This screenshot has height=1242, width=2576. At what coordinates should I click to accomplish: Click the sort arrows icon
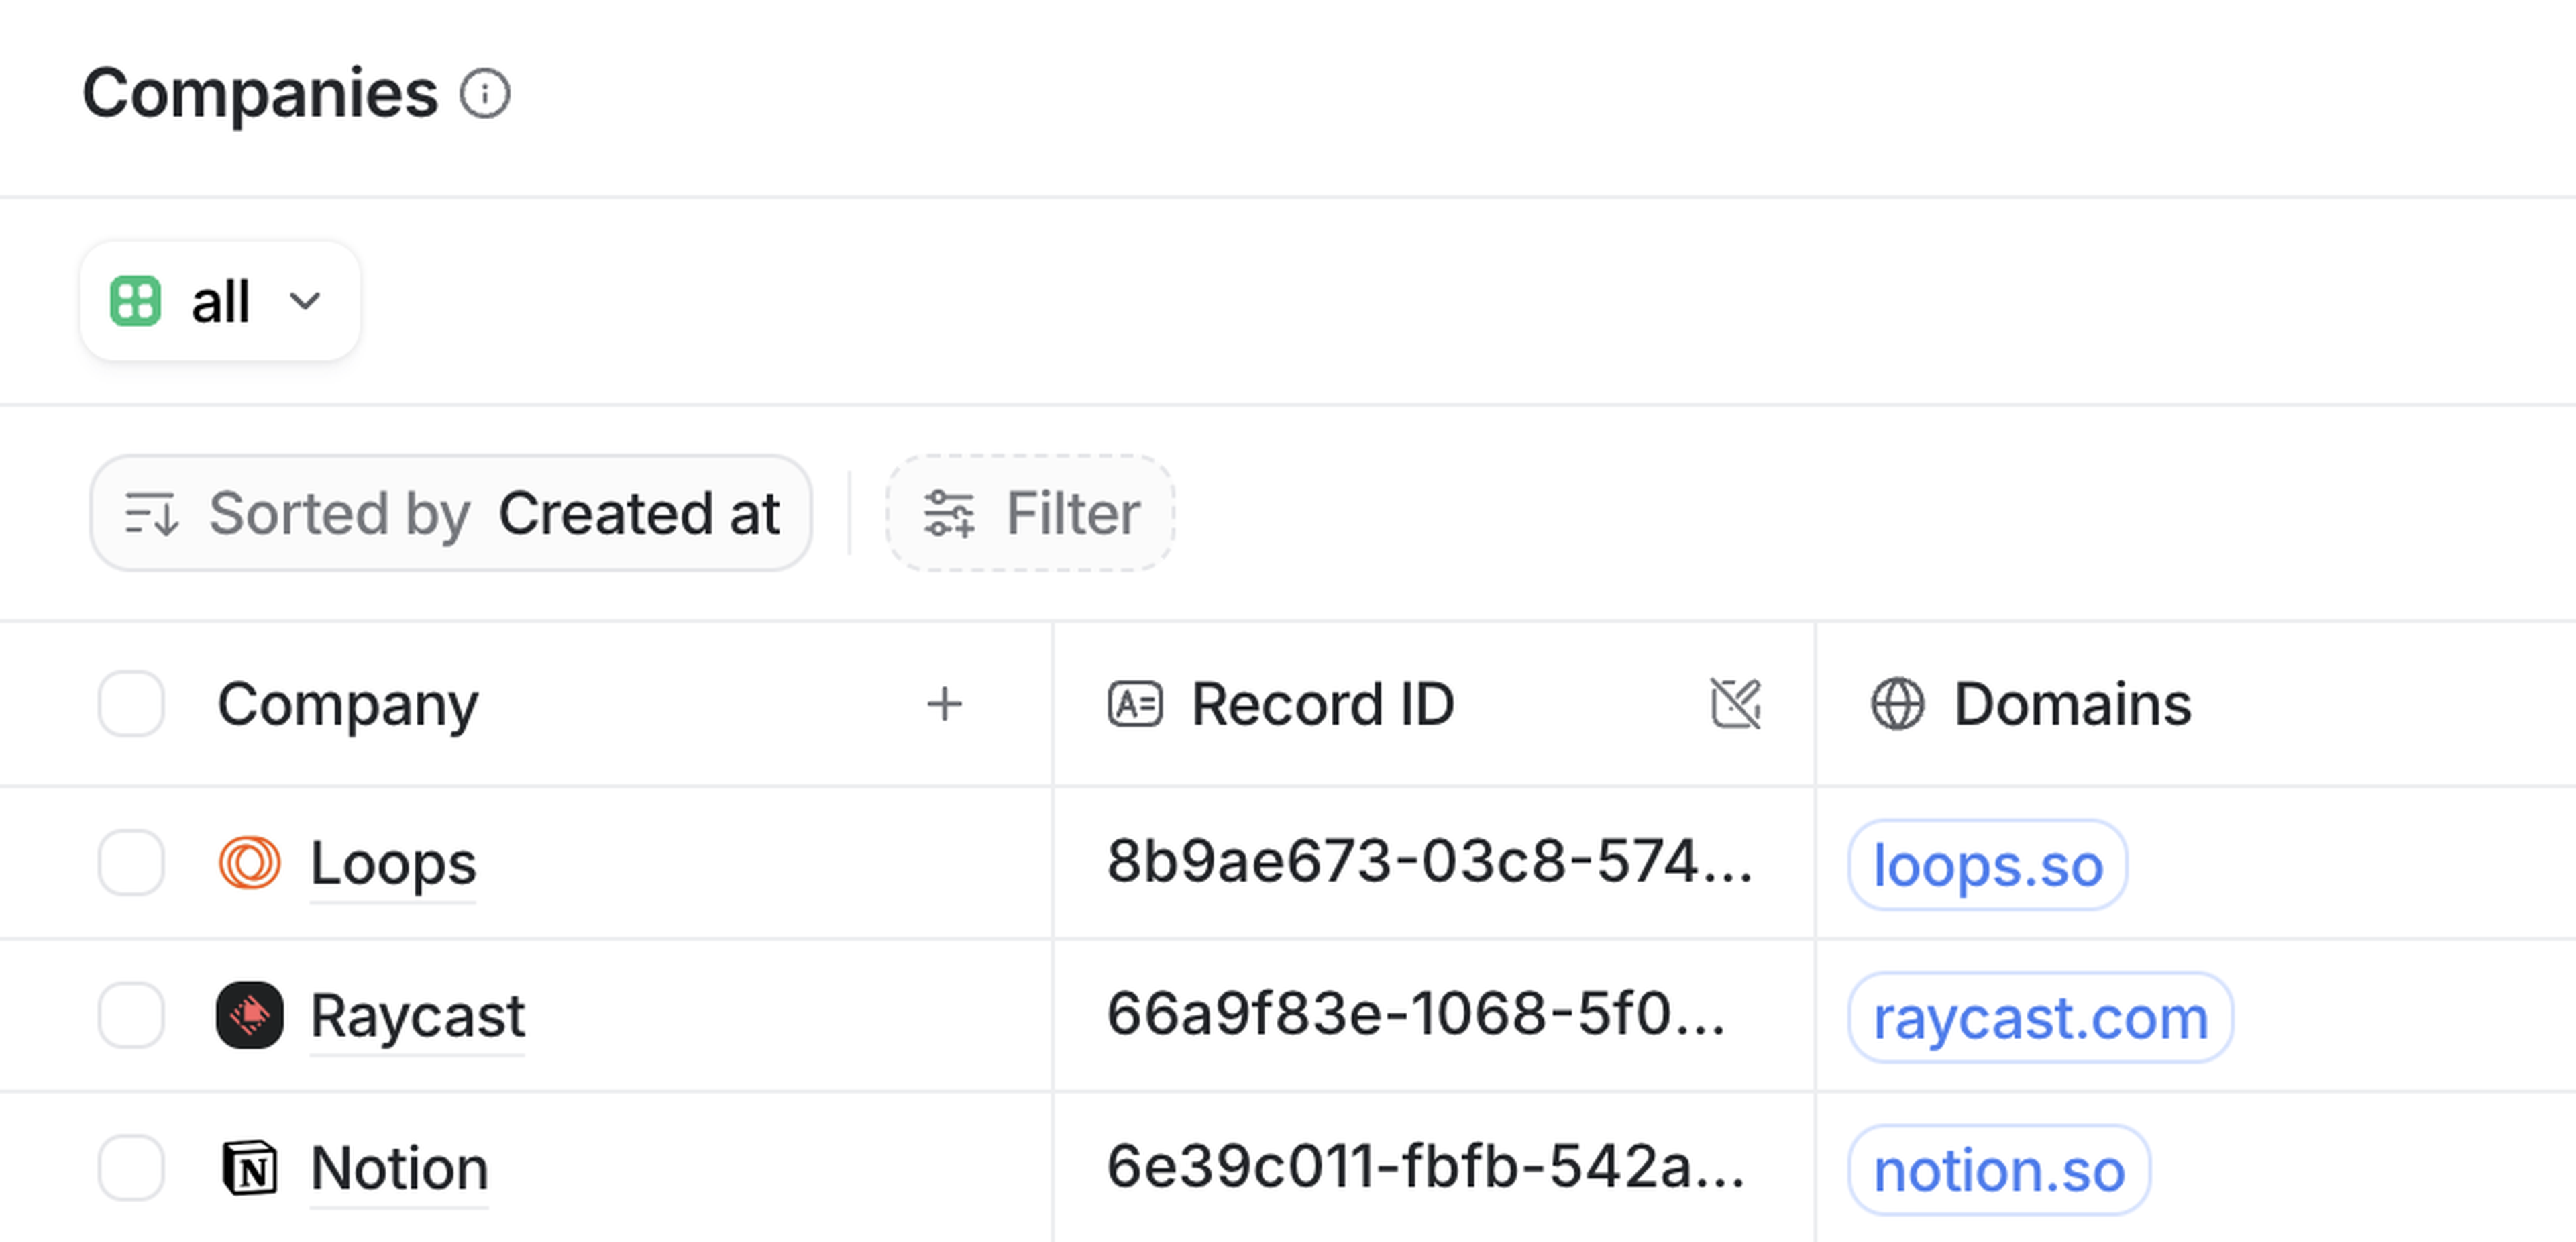click(x=151, y=514)
